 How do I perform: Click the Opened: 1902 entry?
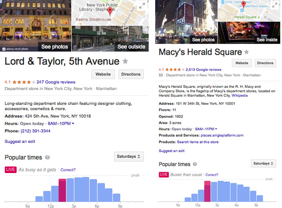171,117
